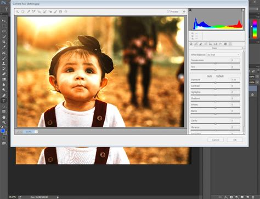Image resolution: width=260 pixels, height=199 pixels.
Task: Select the Radial Filter tool
Action: click(x=66, y=11)
